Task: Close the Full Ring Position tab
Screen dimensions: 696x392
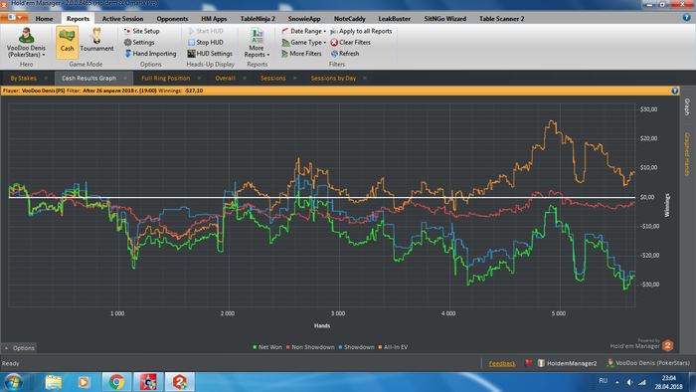Action: [199, 79]
